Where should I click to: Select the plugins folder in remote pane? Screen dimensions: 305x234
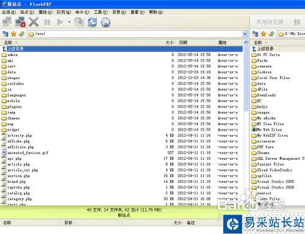[15, 106]
